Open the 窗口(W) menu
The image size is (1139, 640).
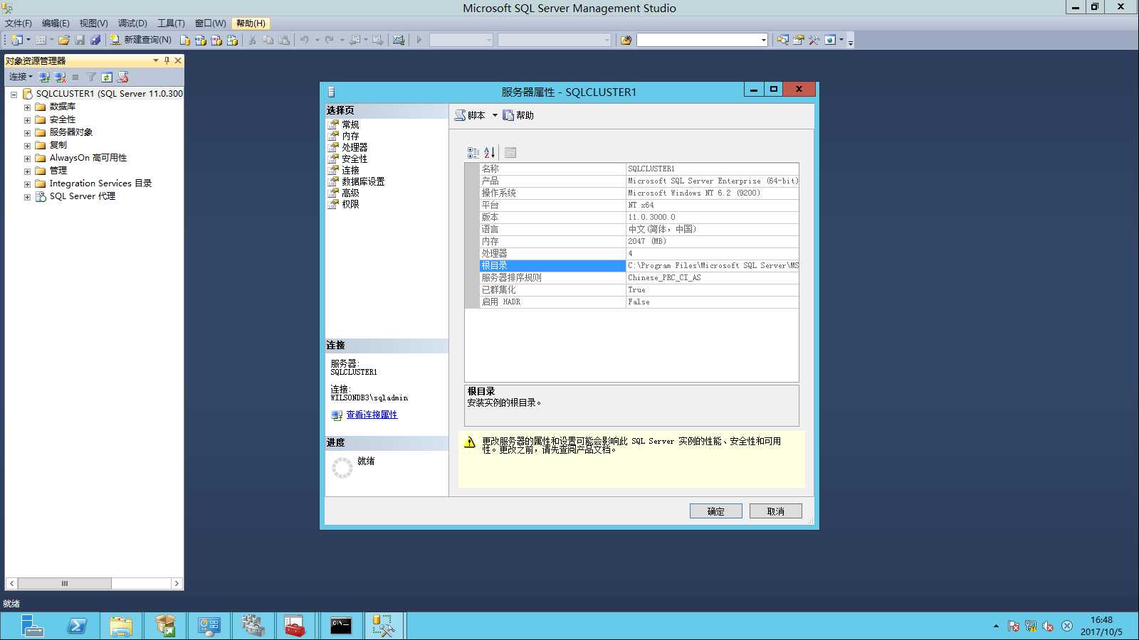(210, 23)
